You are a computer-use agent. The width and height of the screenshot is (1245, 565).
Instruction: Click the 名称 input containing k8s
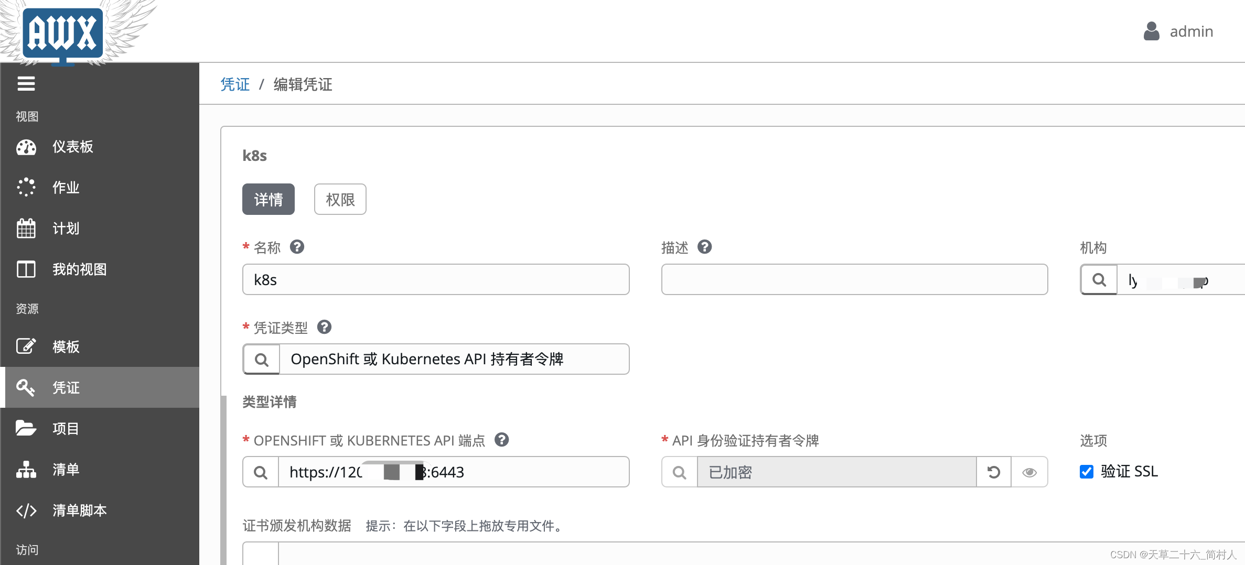click(x=436, y=279)
